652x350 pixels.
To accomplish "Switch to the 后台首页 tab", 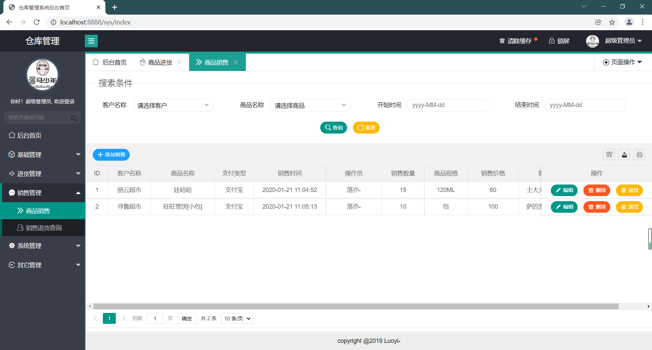I will (109, 62).
